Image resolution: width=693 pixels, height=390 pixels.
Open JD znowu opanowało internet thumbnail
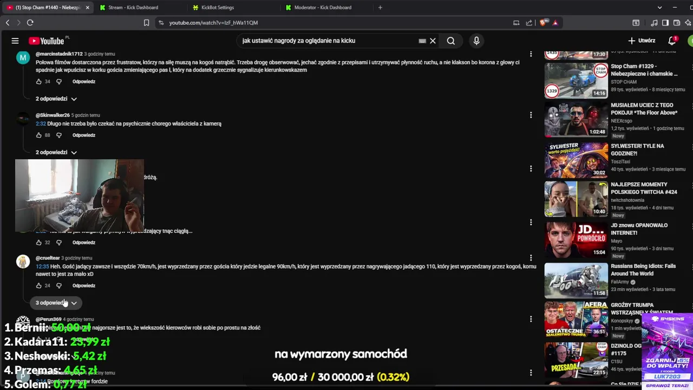(576, 239)
